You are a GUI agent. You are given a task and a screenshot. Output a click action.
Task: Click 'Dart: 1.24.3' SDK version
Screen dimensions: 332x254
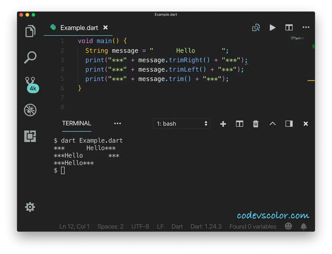[206, 226]
